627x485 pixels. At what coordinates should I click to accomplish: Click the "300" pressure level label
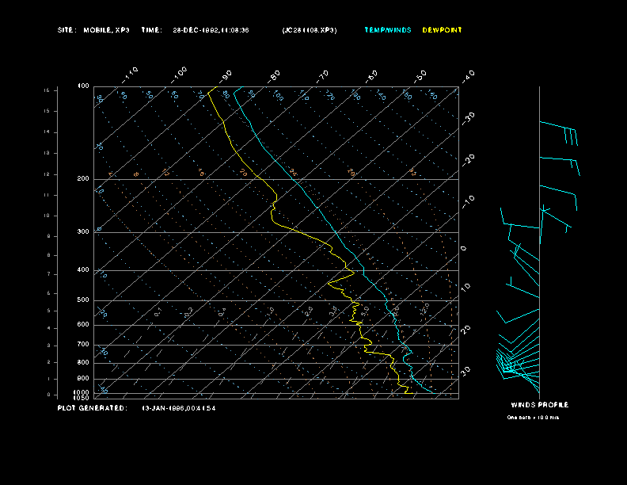click(83, 231)
